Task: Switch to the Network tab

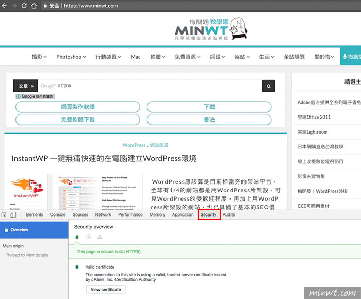Action: coord(103,215)
